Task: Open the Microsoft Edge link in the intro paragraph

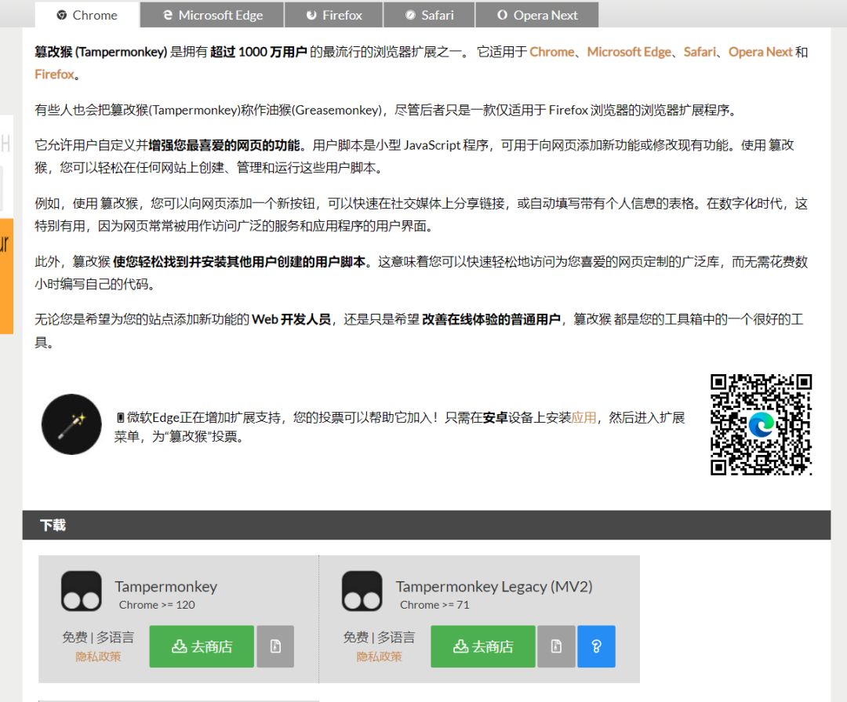Action: [x=629, y=52]
